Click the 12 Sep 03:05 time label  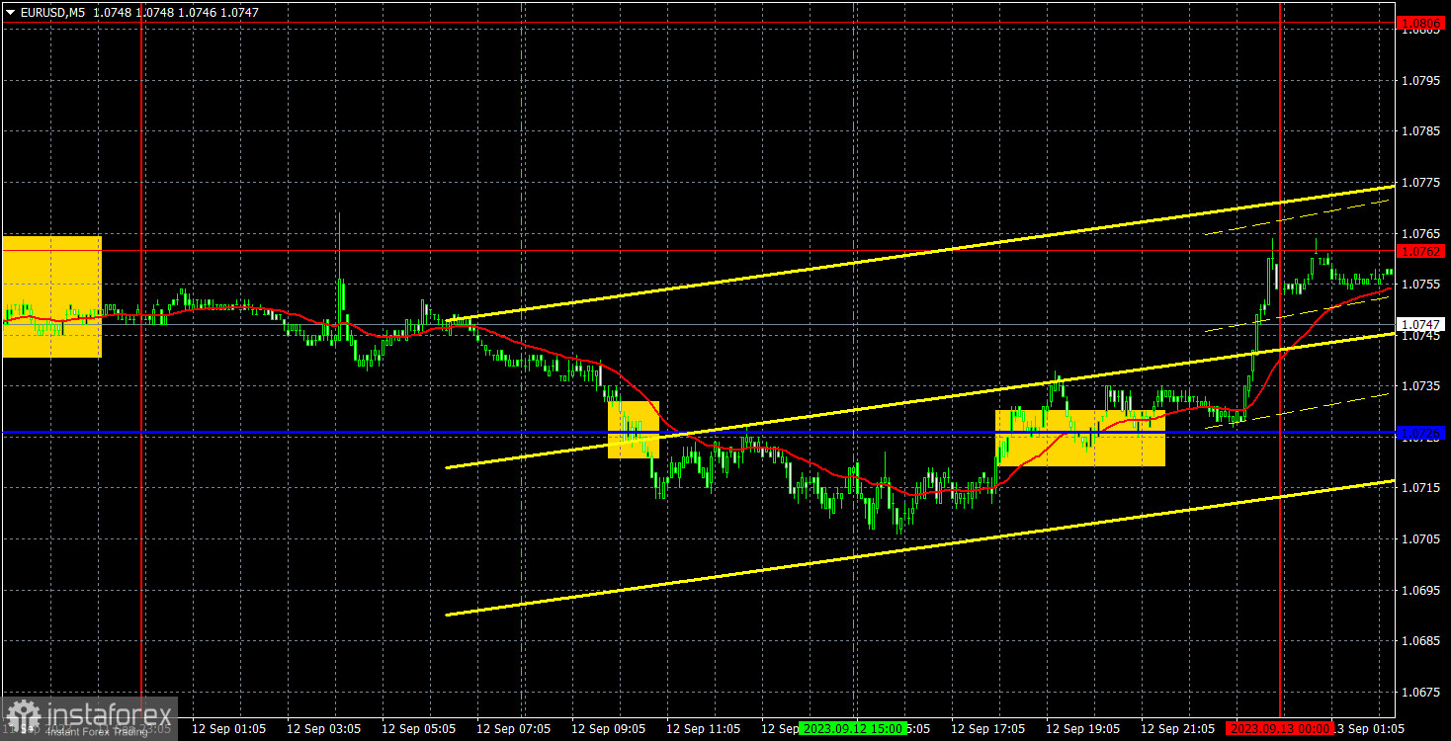pyautogui.click(x=323, y=728)
